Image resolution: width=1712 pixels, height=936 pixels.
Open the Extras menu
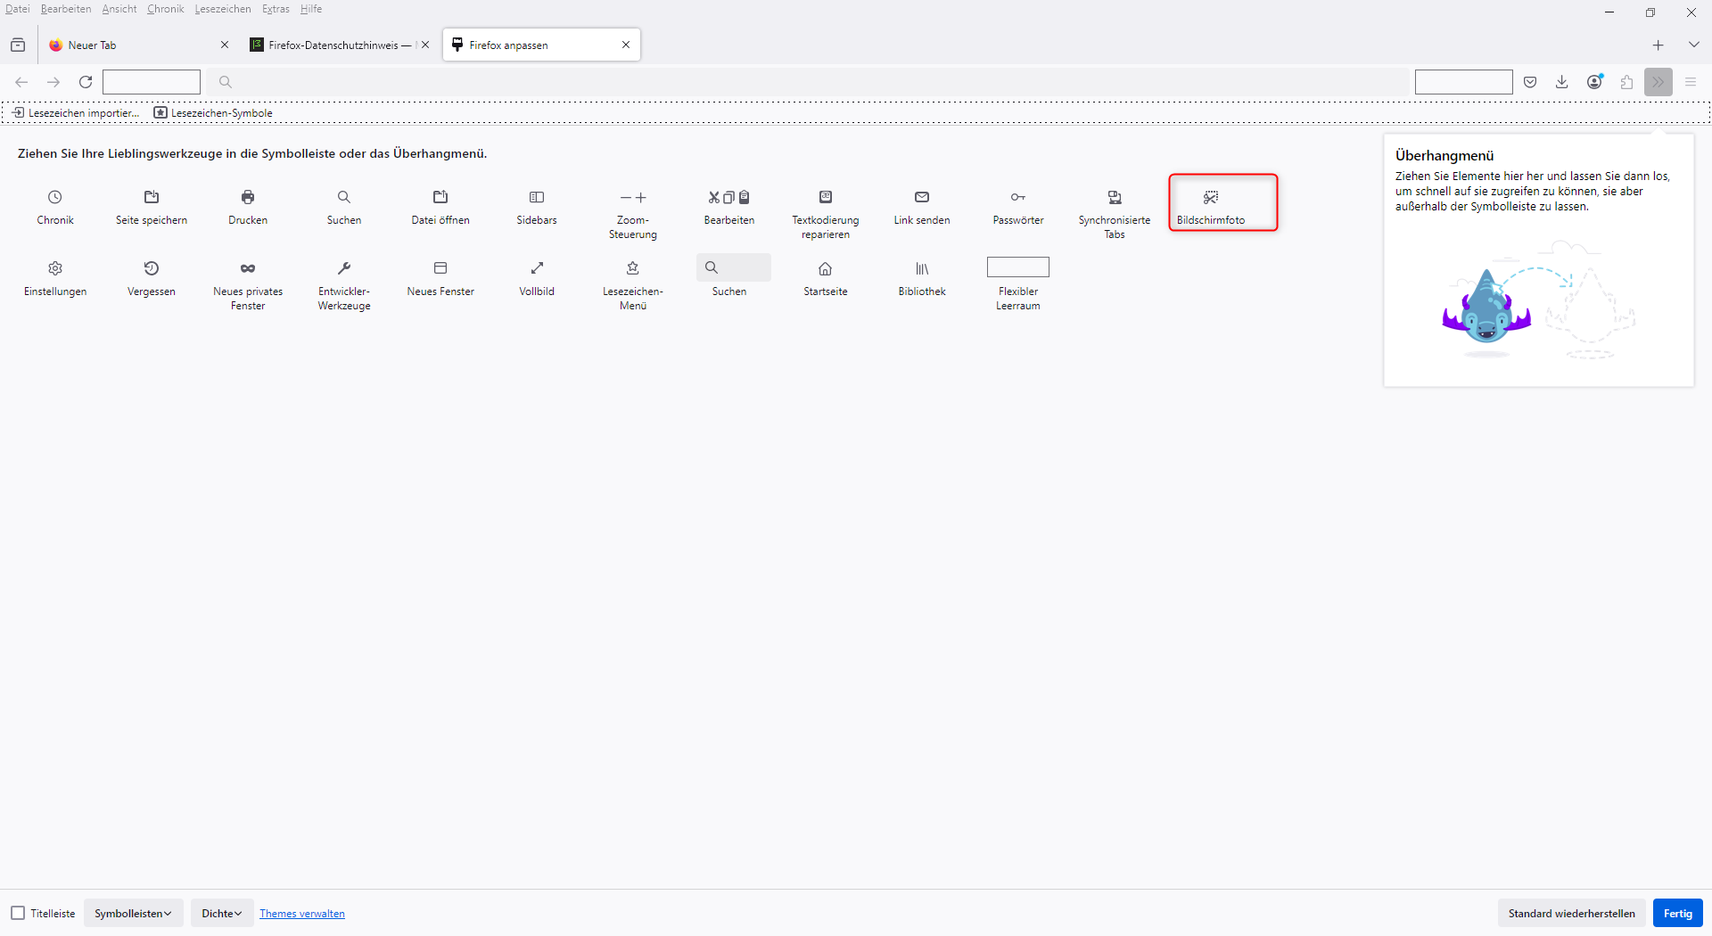click(276, 9)
